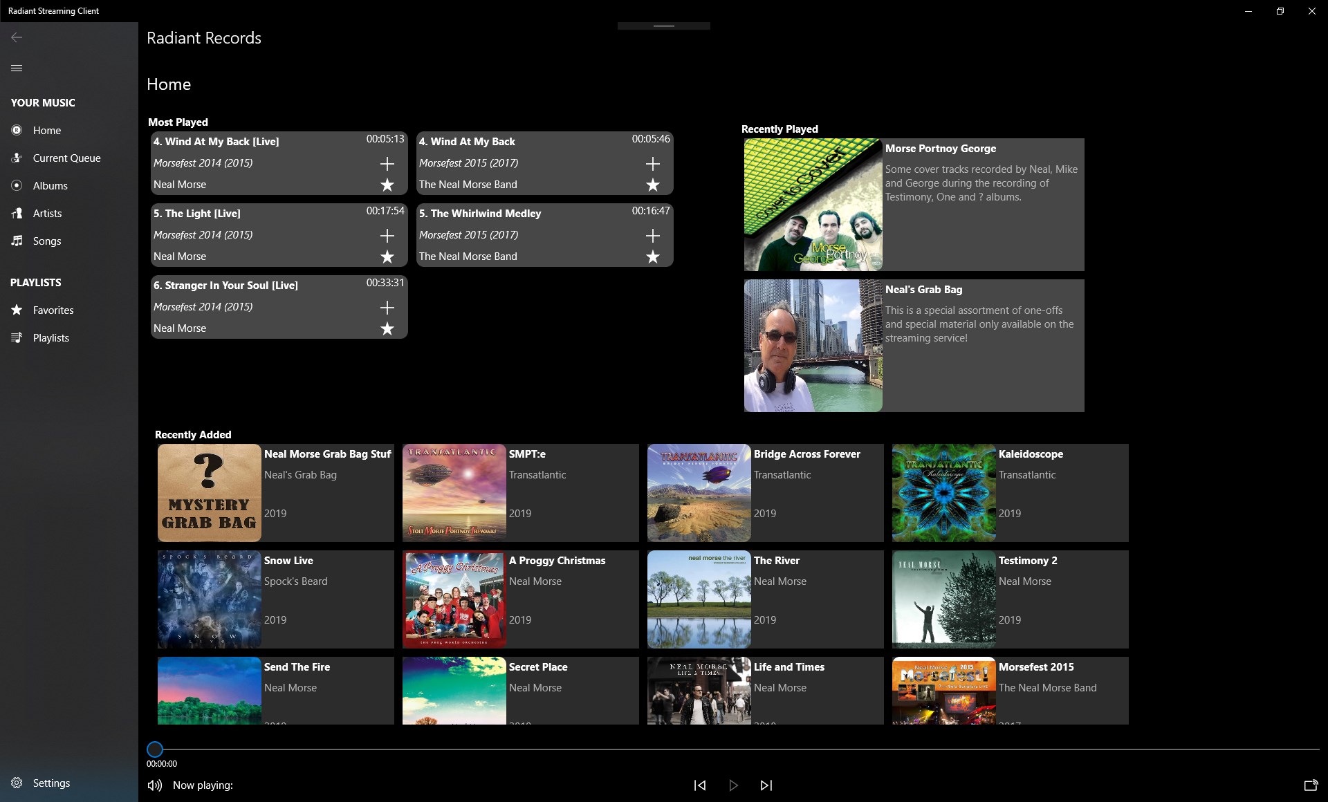Open the Favorites playlist
This screenshot has height=802, width=1328.
pyautogui.click(x=53, y=310)
